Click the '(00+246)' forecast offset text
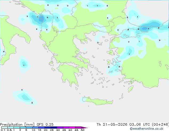The width and height of the screenshot is (169, 131). [160, 125]
